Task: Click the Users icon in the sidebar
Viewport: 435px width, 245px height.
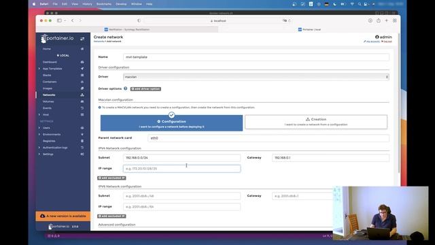Action: (82, 128)
